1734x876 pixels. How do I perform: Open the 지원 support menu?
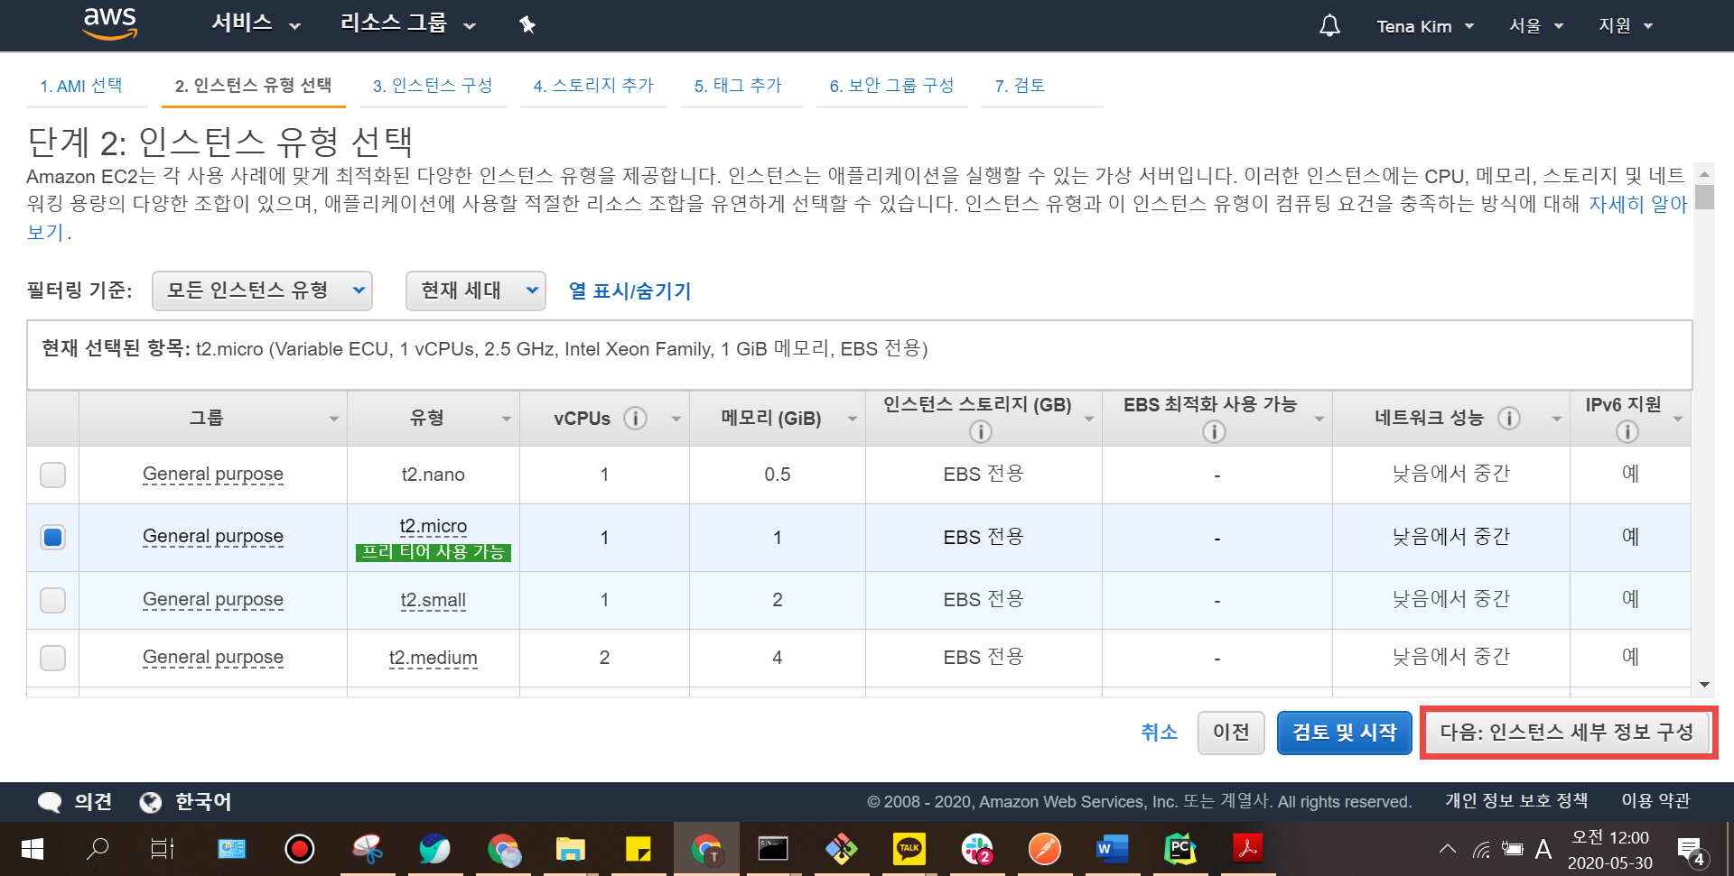point(1626,26)
